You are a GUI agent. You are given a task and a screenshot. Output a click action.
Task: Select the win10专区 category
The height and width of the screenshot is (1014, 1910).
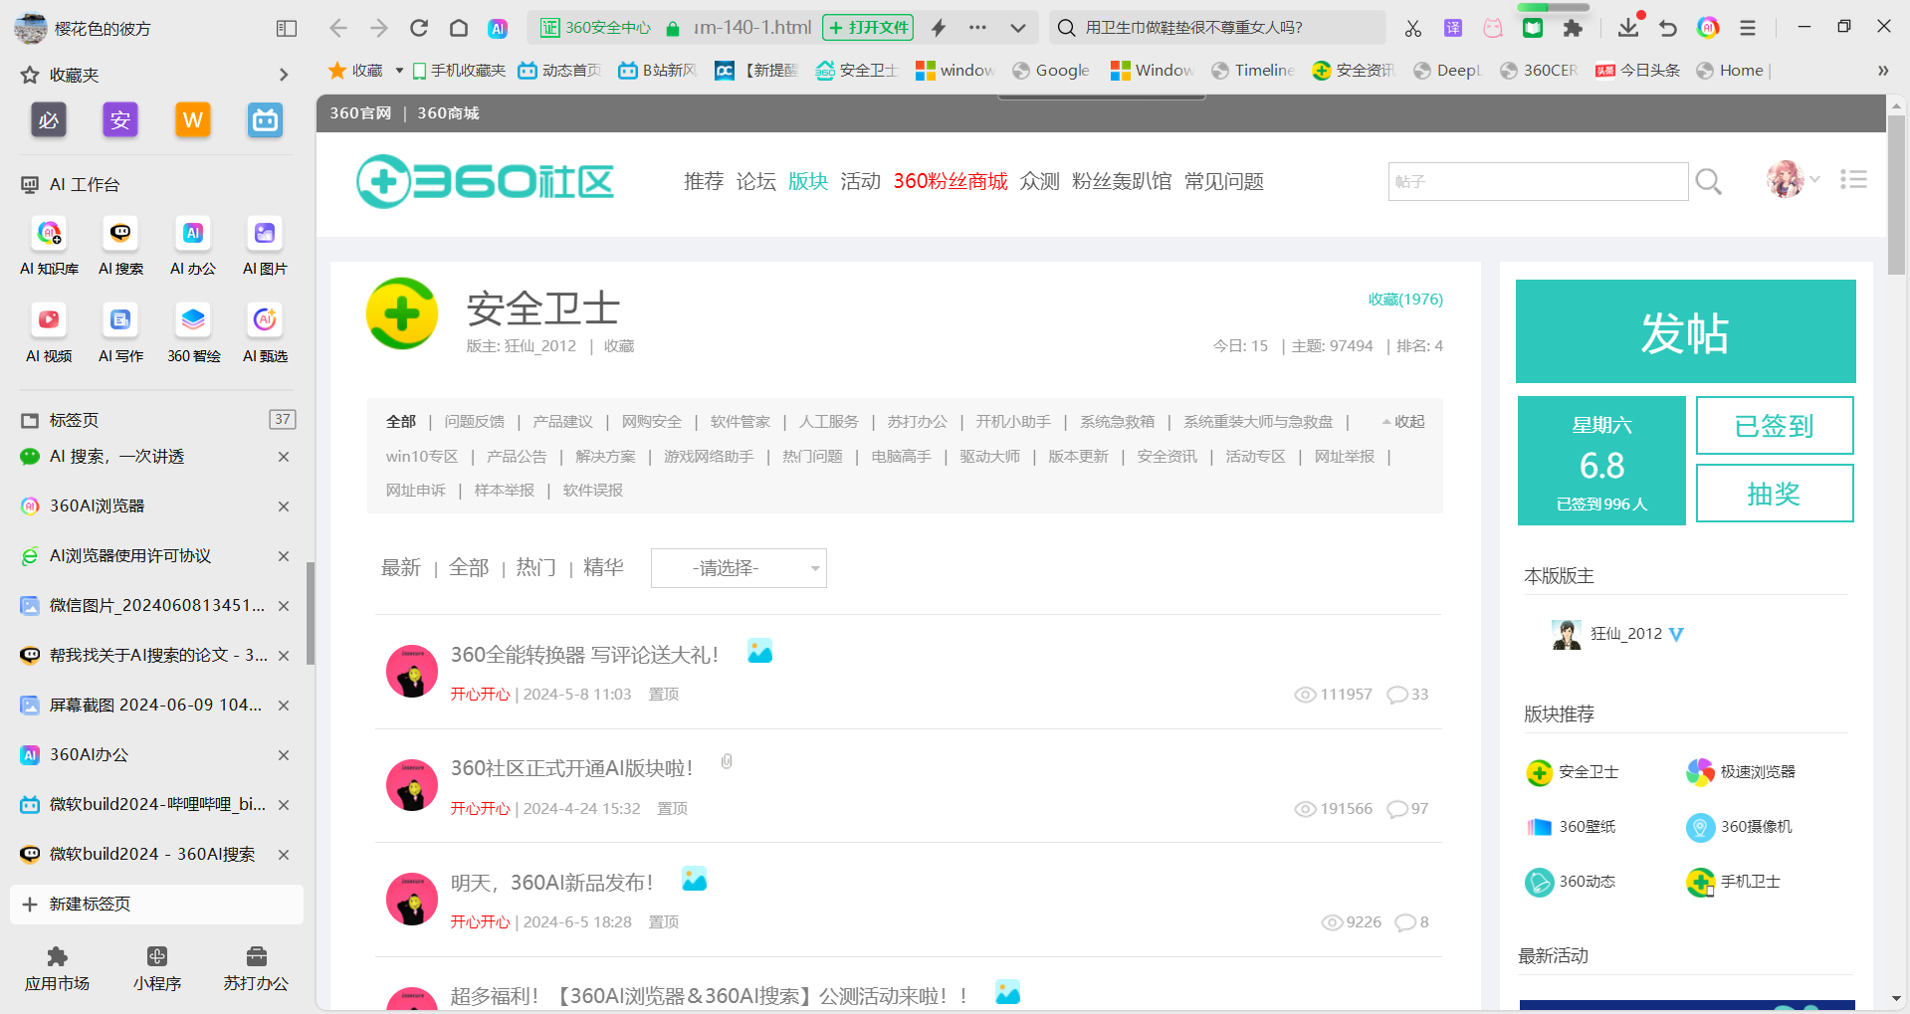coord(422,457)
